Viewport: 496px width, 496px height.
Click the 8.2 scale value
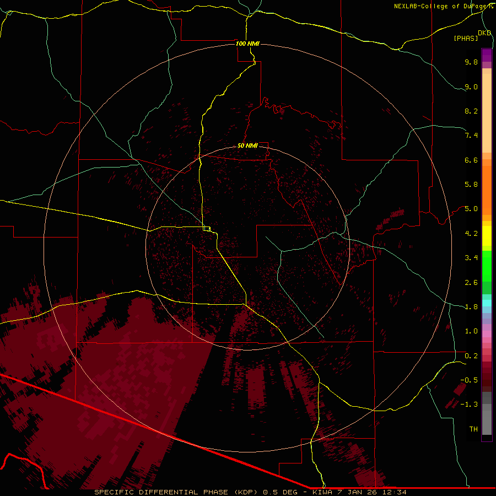tap(471, 111)
